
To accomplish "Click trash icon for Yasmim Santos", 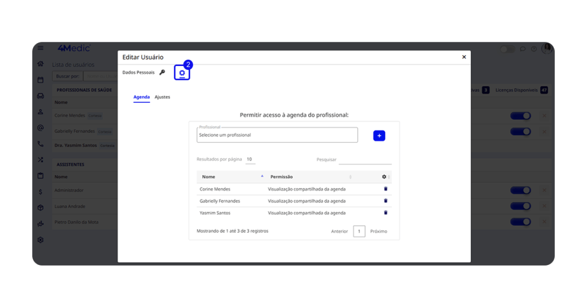I will point(385,213).
